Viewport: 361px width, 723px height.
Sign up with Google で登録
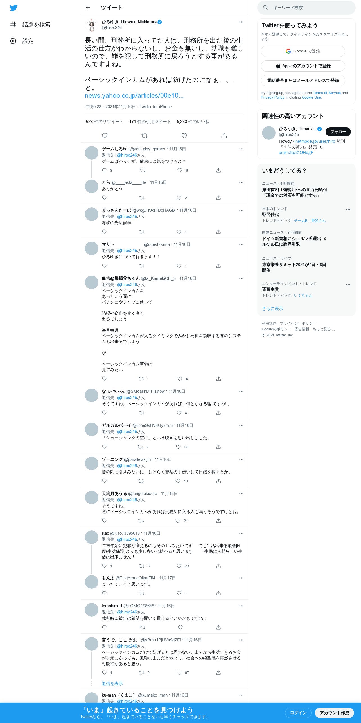click(x=303, y=51)
